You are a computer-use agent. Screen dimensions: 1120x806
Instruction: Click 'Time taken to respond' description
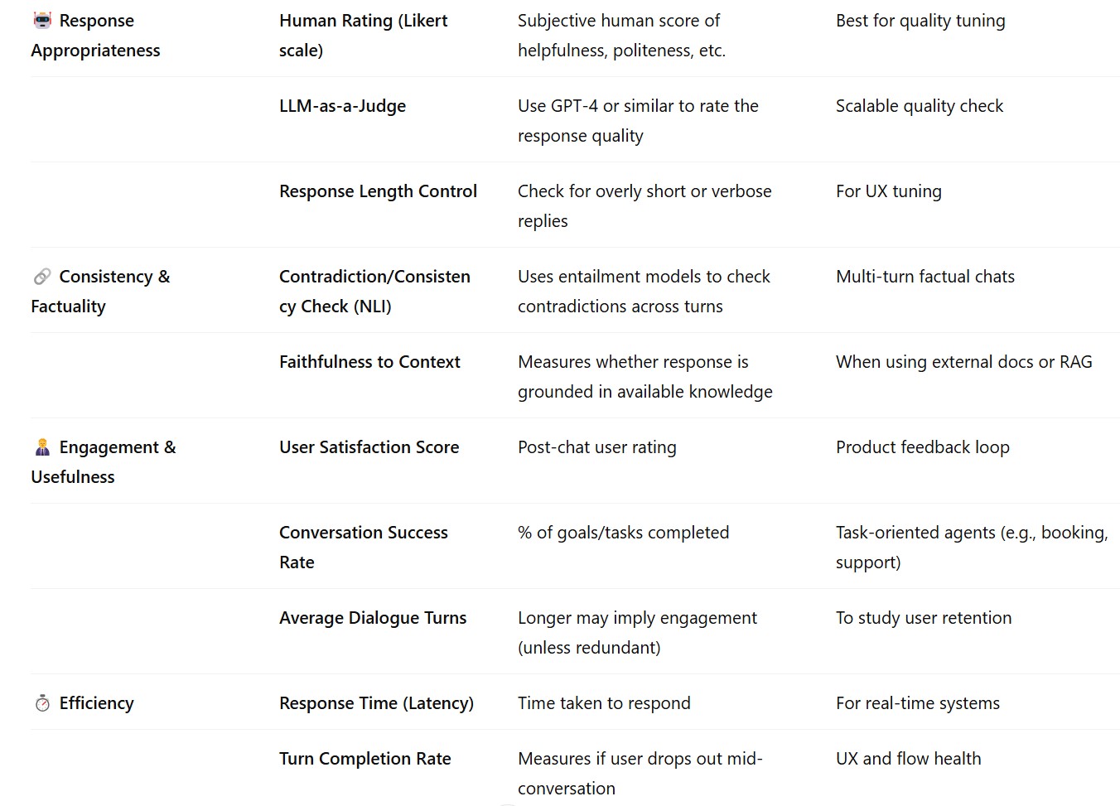click(x=604, y=703)
